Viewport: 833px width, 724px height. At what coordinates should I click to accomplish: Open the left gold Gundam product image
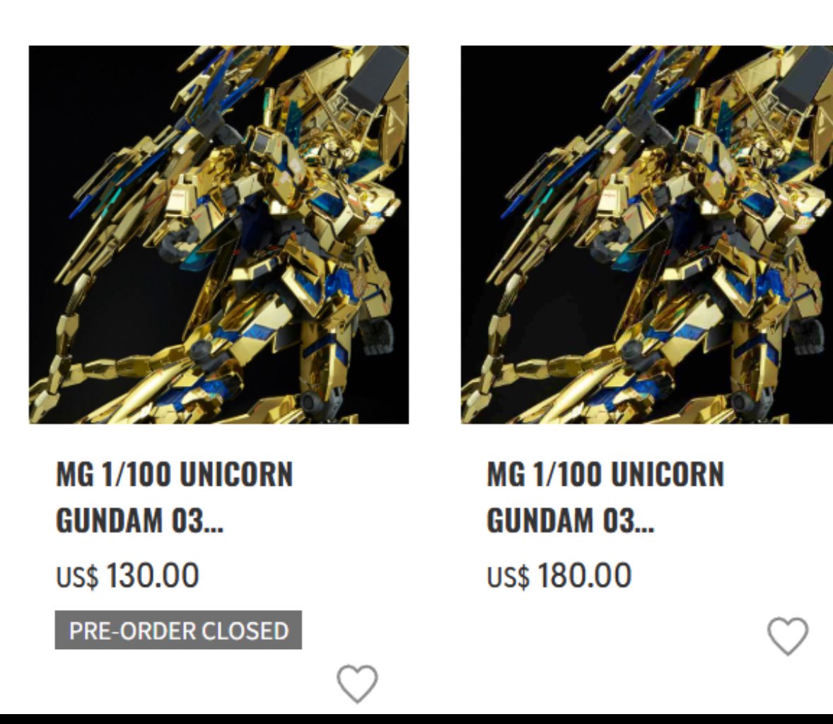pos(219,235)
